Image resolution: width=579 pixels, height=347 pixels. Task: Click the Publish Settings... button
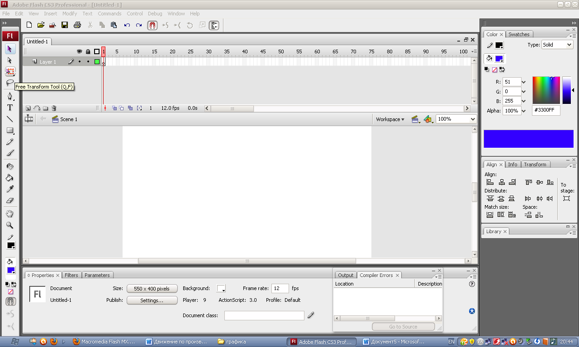pyautogui.click(x=152, y=300)
